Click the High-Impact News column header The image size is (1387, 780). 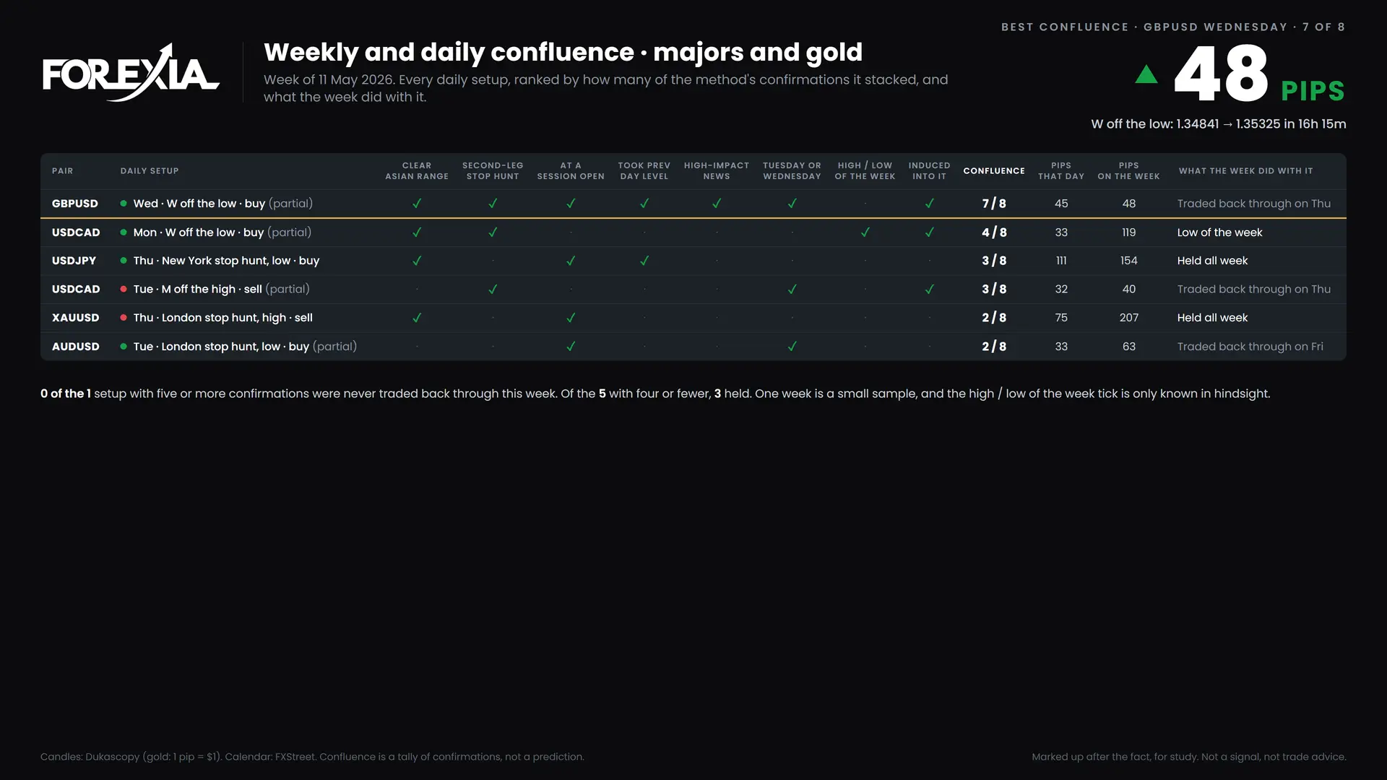click(x=717, y=171)
